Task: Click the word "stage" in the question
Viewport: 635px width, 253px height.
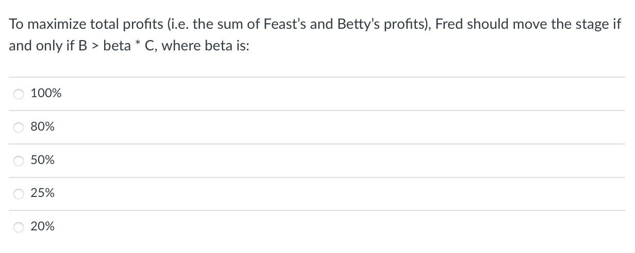Action: [x=589, y=24]
